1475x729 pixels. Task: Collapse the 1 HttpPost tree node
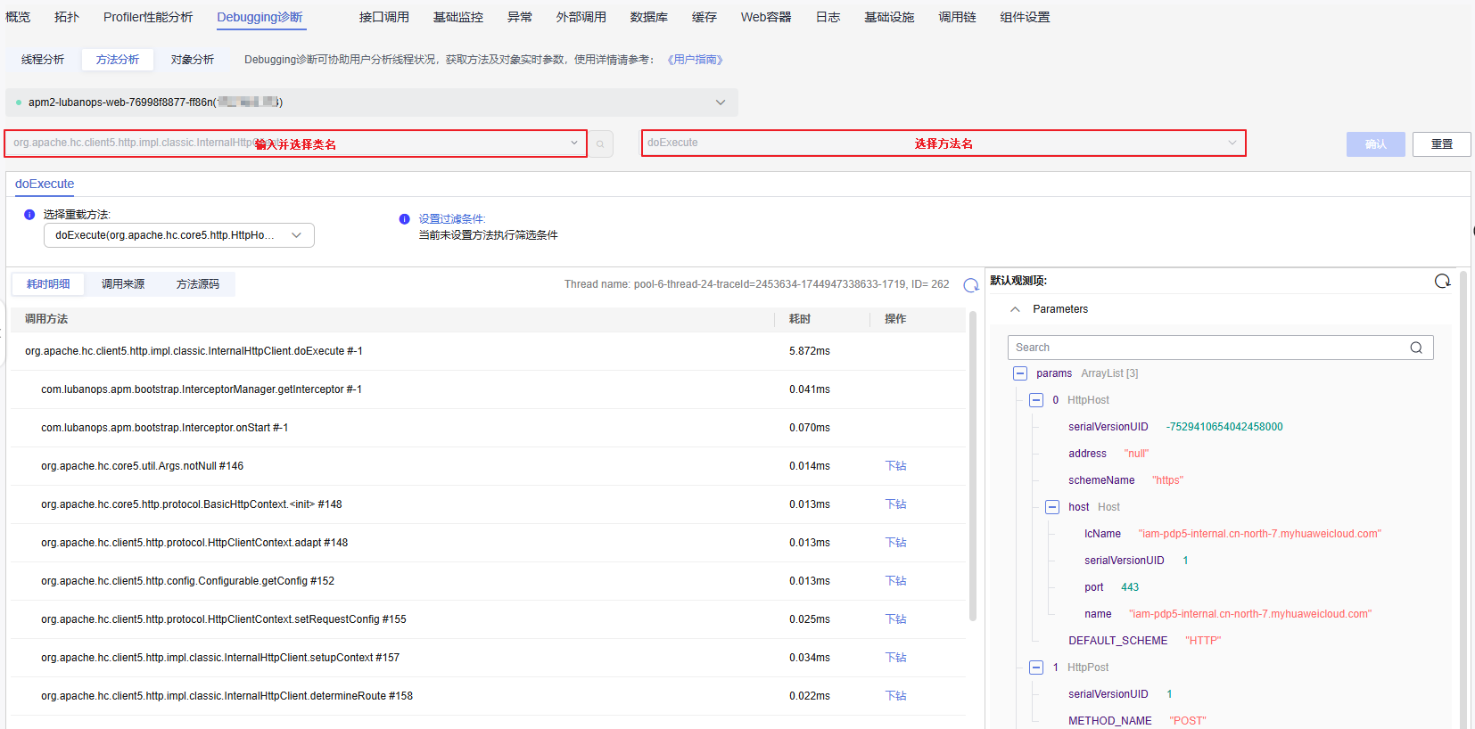(x=1036, y=668)
